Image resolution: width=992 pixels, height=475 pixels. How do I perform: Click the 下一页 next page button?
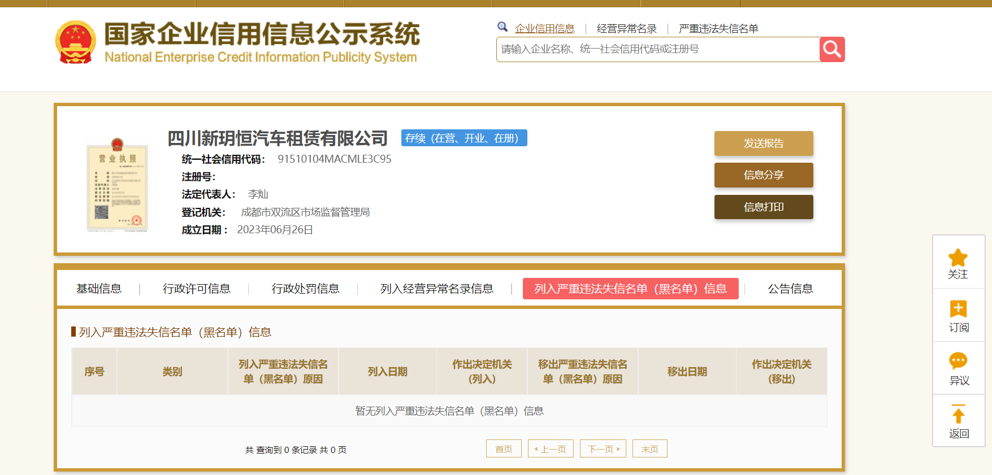point(603,449)
